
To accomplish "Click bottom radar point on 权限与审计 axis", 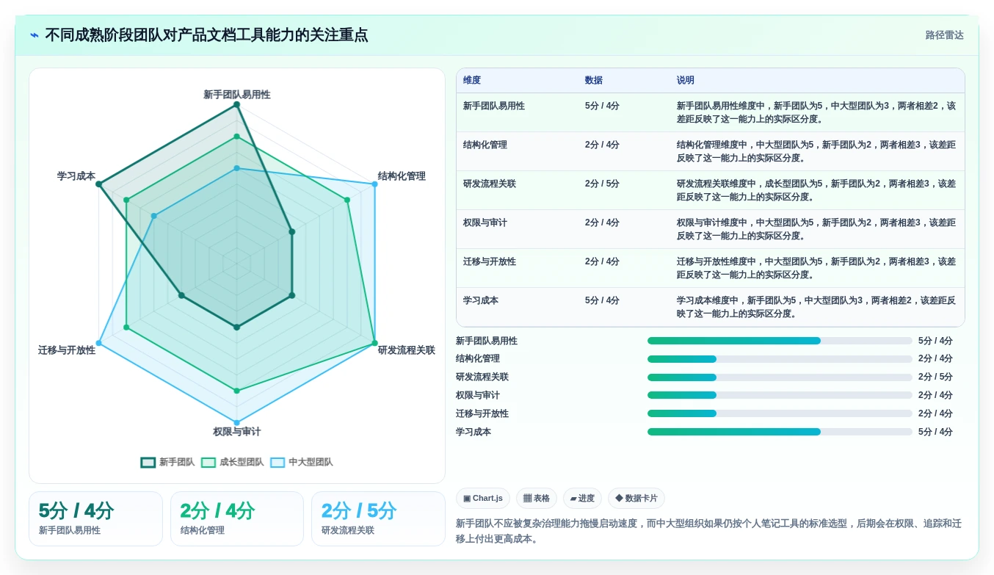I will pyautogui.click(x=237, y=423).
